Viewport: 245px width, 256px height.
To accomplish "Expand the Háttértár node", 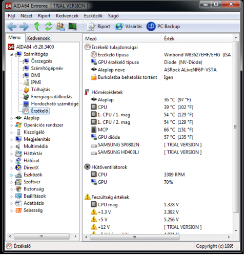I will coord(11,154).
